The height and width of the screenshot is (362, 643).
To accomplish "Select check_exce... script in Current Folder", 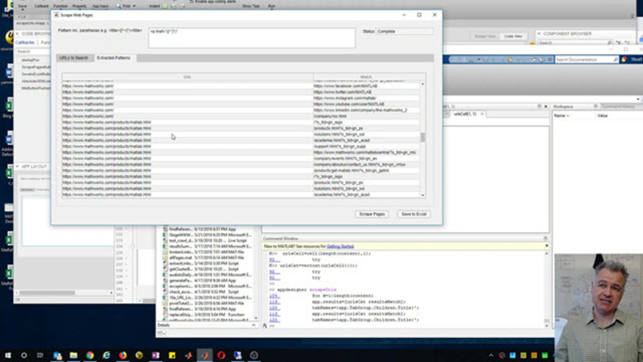I will click(207, 292).
